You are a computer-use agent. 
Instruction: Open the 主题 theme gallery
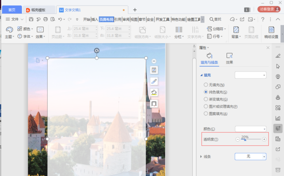click(x=9, y=32)
